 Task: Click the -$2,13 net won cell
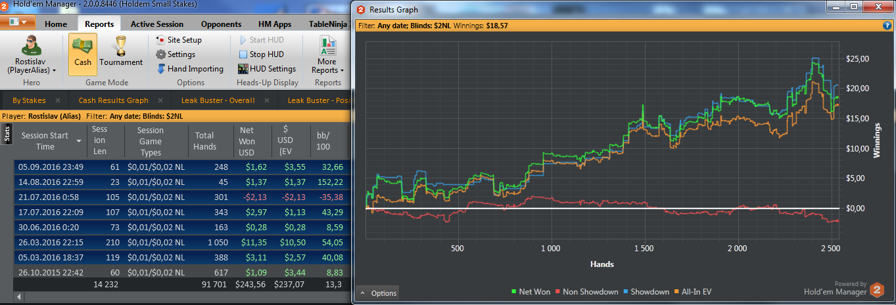coord(252,197)
